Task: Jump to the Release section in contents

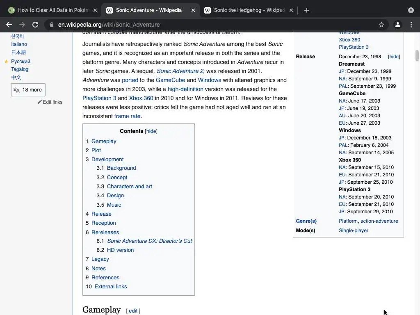Action: (101, 214)
